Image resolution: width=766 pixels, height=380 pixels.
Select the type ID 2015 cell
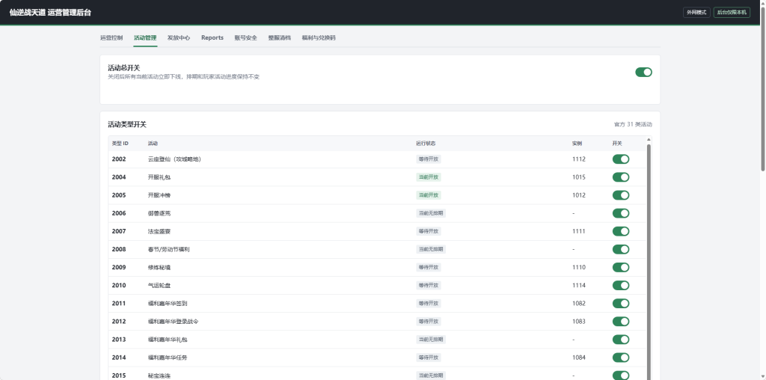point(119,376)
